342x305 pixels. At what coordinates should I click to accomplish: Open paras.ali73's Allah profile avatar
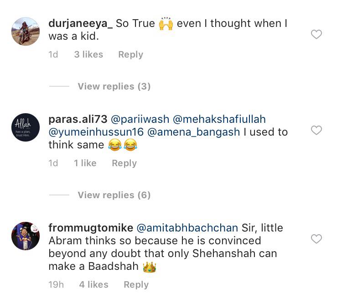(x=26, y=127)
